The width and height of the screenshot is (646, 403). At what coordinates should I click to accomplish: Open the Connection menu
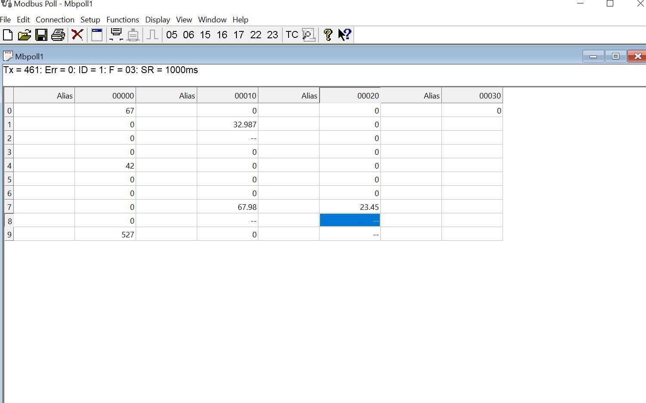tap(55, 19)
